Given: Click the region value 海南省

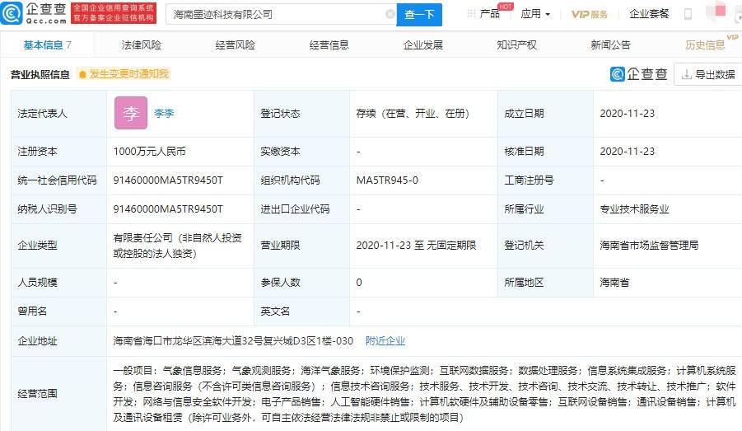Looking at the screenshot, I should tap(614, 283).
